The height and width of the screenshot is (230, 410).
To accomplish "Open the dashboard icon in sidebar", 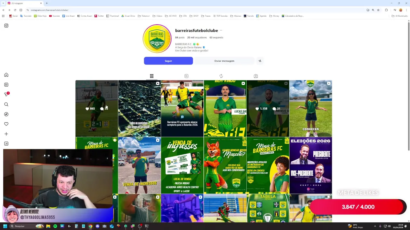I will tap(6, 143).
